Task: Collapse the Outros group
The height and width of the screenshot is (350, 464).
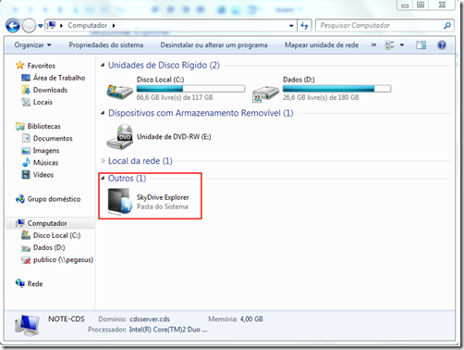Action: tap(103, 178)
